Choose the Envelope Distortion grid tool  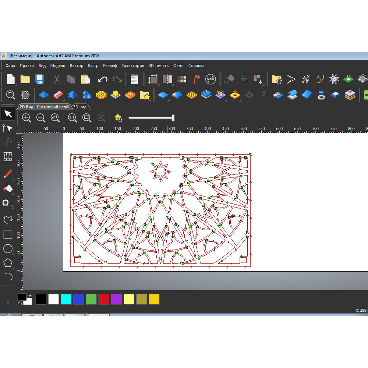tap(8, 156)
